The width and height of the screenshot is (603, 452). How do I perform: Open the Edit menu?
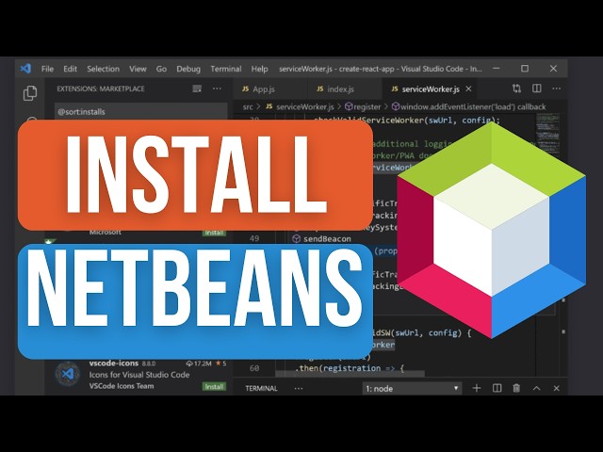click(70, 69)
